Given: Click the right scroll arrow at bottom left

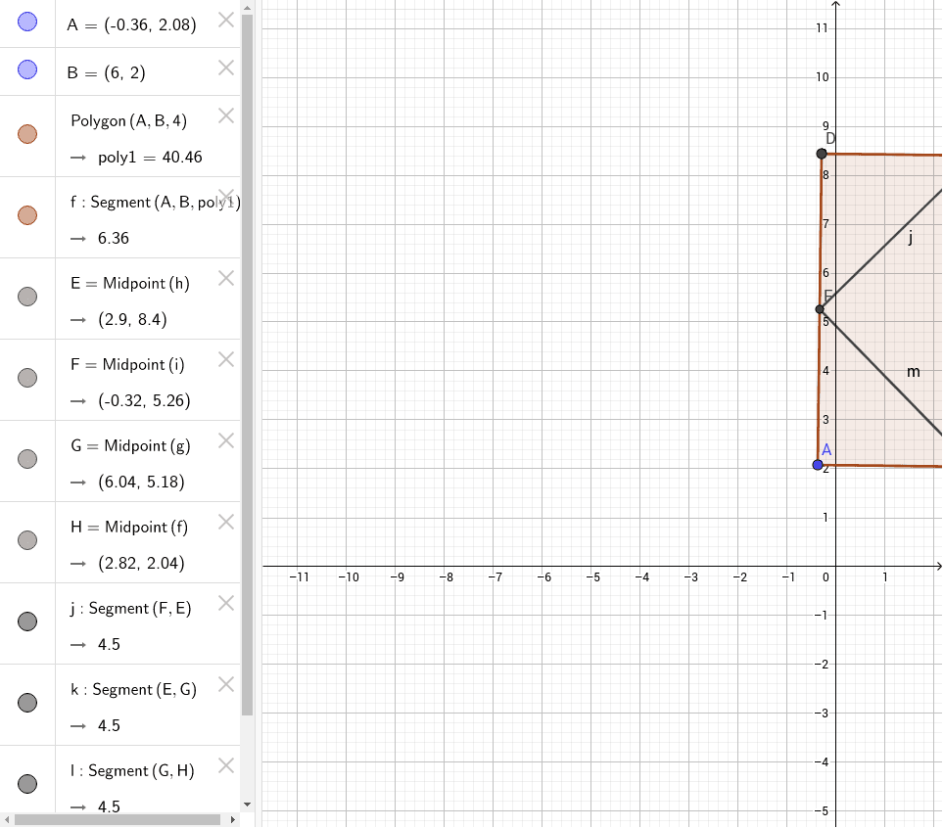Looking at the screenshot, I should coord(232,820).
